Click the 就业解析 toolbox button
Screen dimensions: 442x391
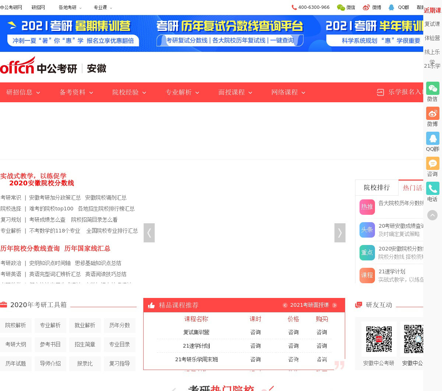pos(85,326)
